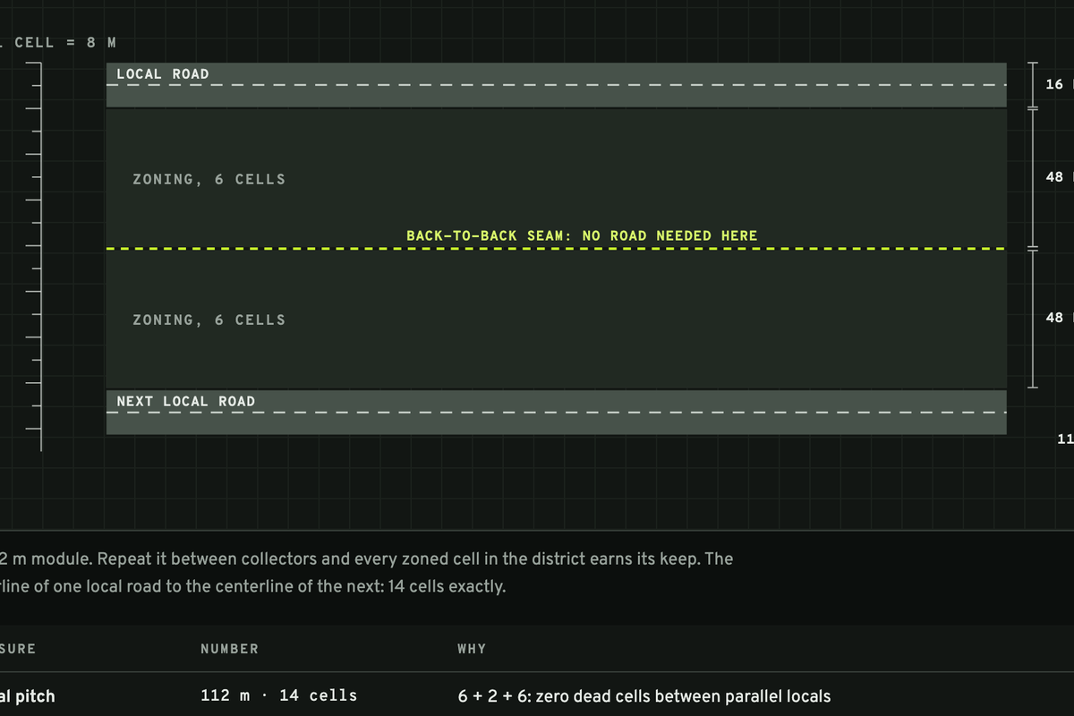Select the lower ZONING, 6 CELLS block
The width and height of the screenshot is (1074, 716).
coord(557,319)
